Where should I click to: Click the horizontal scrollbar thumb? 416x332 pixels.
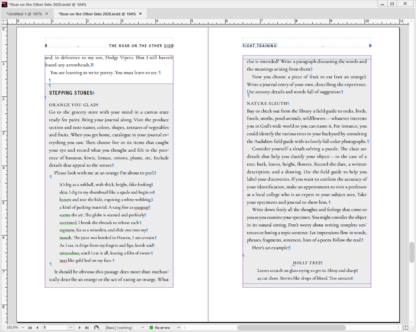click(x=291, y=327)
